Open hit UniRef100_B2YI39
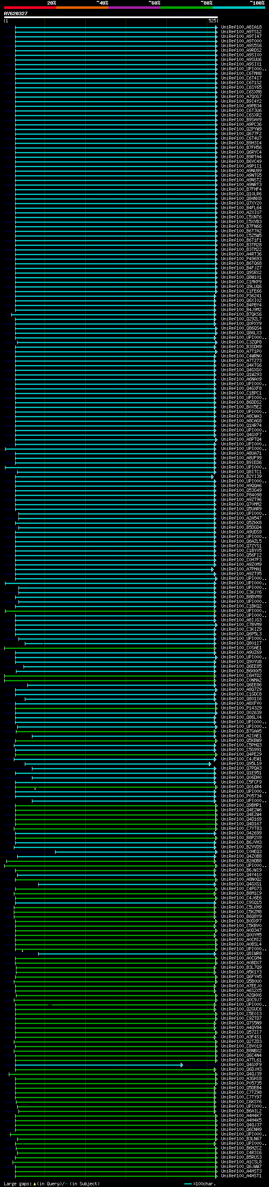 tap(241, 477)
